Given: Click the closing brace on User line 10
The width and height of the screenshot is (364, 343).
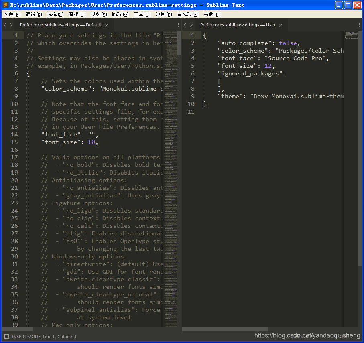Looking at the screenshot, I should 205,104.
